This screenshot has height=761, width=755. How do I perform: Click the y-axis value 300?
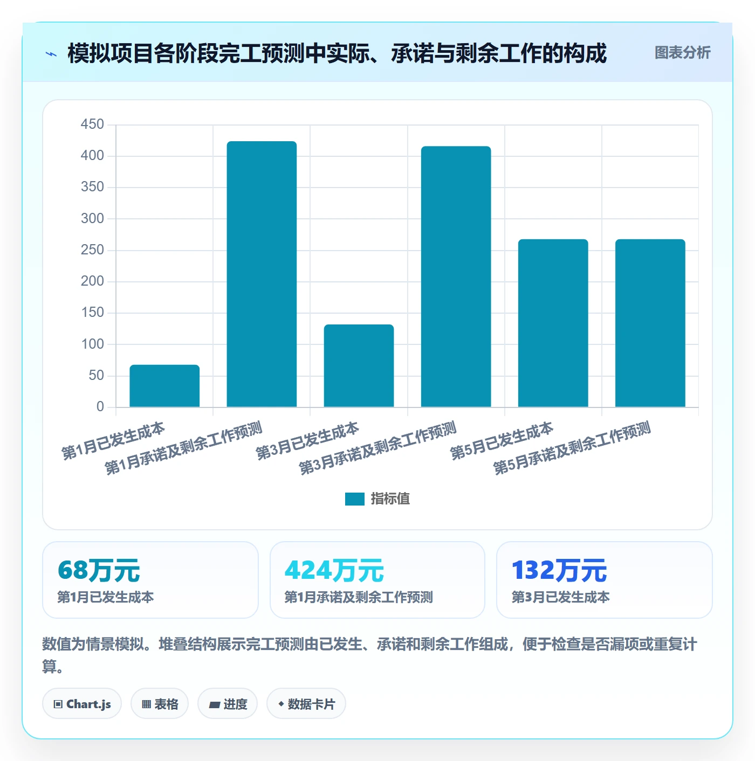pyautogui.click(x=92, y=218)
